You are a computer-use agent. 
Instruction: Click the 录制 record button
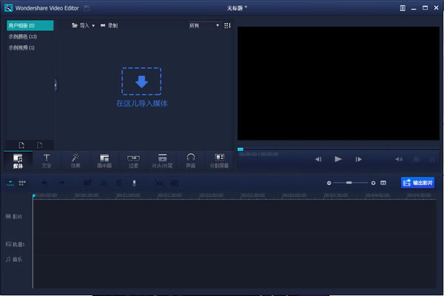click(x=110, y=25)
